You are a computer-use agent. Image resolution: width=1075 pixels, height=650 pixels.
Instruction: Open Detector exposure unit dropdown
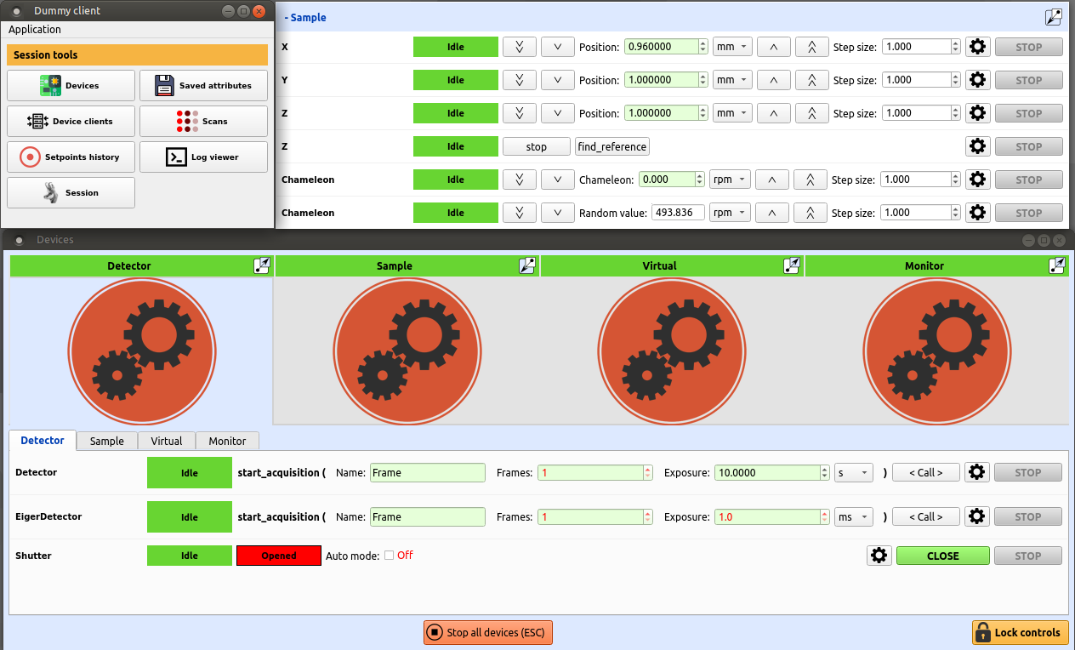tap(854, 473)
